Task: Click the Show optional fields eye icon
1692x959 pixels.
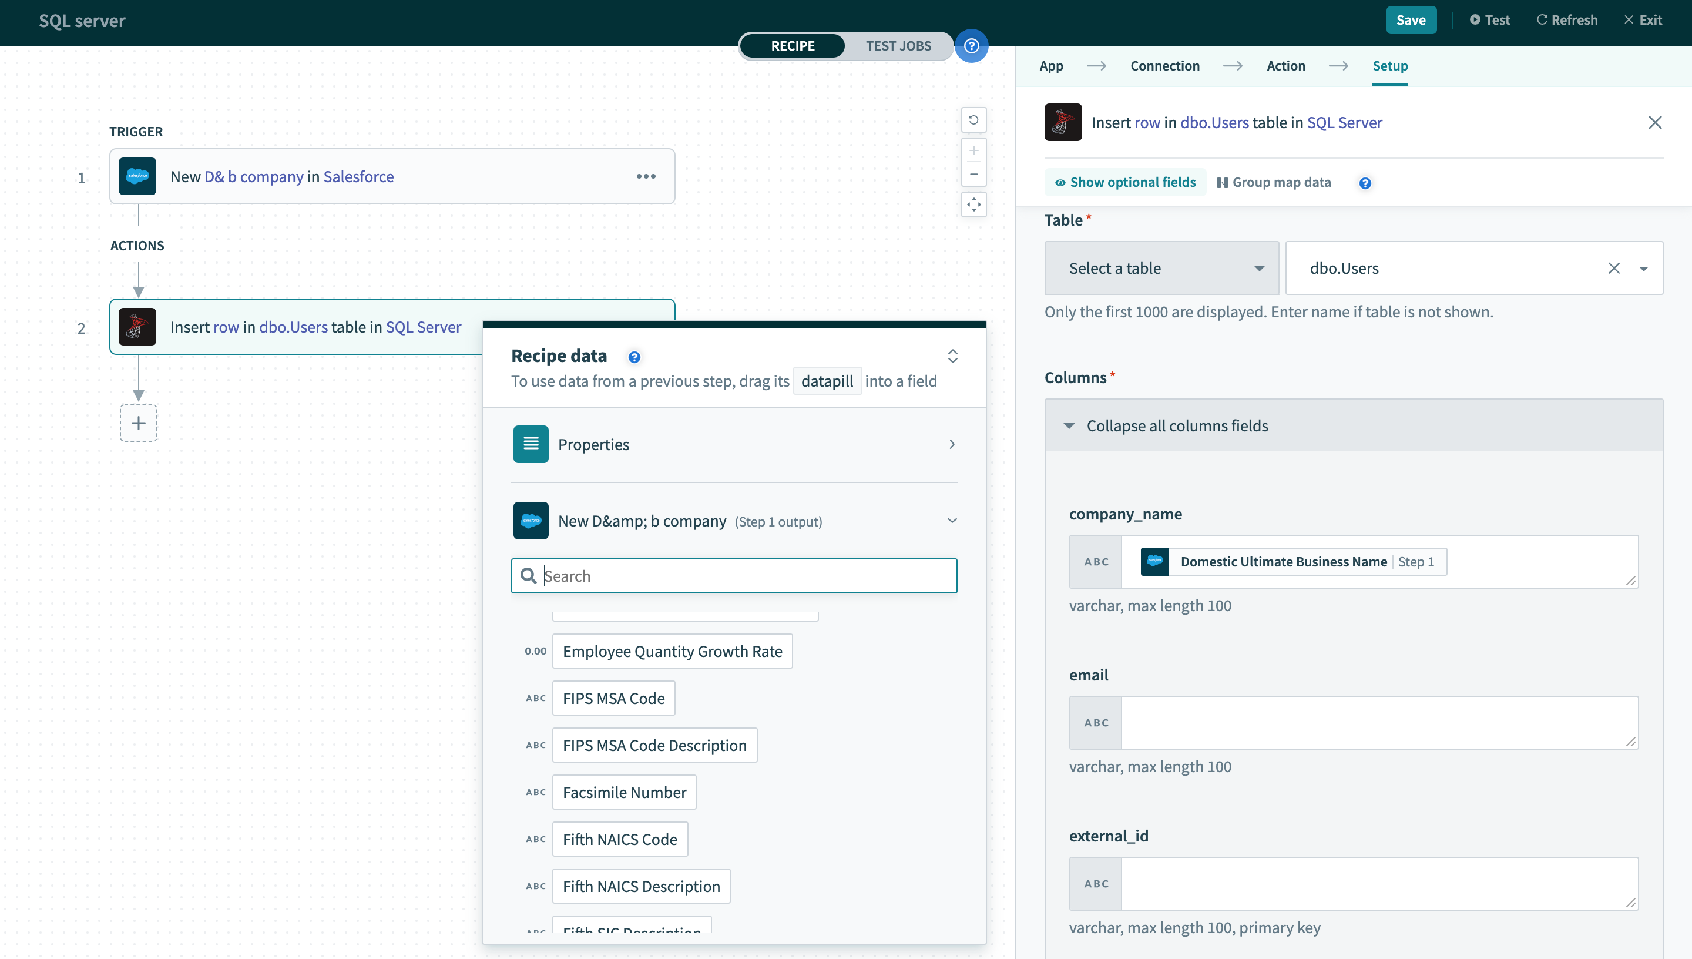Action: coord(1061,182)
